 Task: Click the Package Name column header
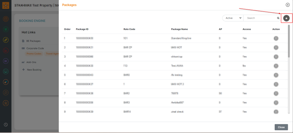point(179,29)
